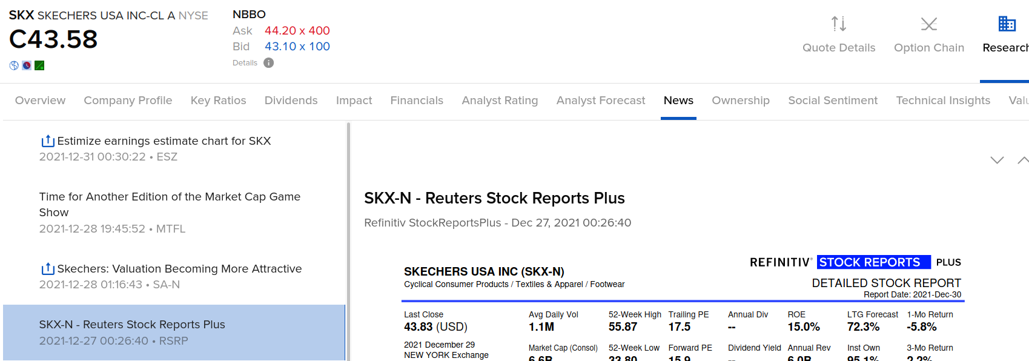Open the Social Sentiment tab

832,101
